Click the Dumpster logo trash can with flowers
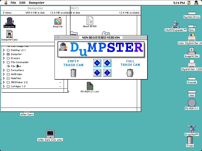Image resolution: width=202 pixels, height=151 pixels. (x=63, y=47)
